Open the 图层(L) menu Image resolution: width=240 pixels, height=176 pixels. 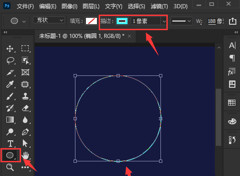click(91, 6)
